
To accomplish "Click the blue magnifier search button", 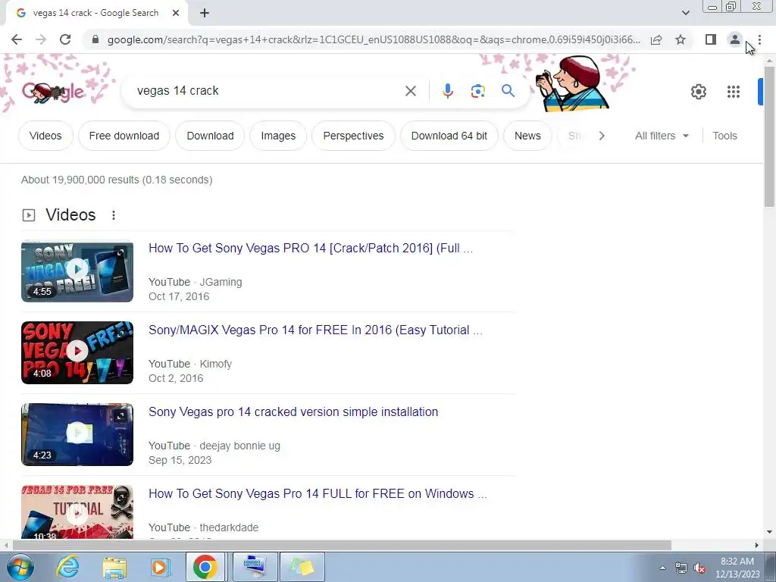I will pyautogui.click(x=508, y=91).
